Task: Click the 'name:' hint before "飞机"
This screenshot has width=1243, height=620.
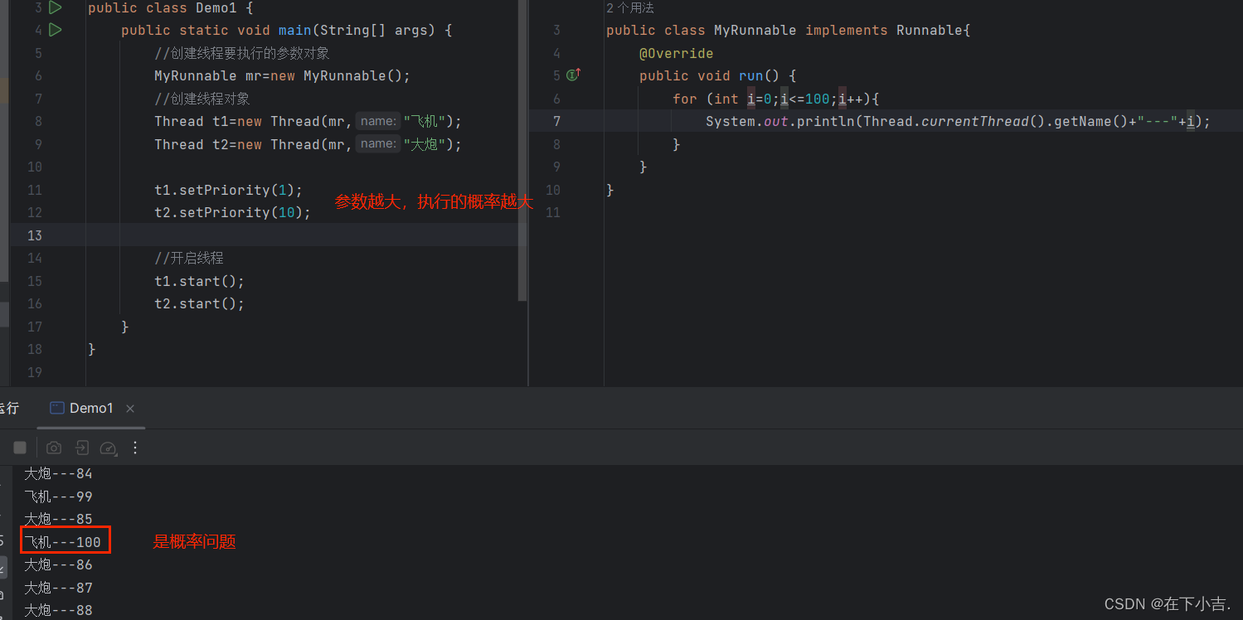Action: (x=378, y=121)
